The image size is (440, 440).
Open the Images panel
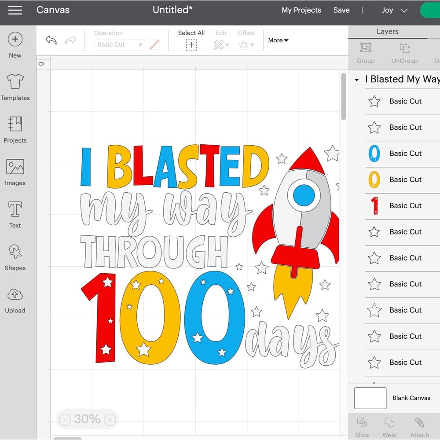point(15,172)
